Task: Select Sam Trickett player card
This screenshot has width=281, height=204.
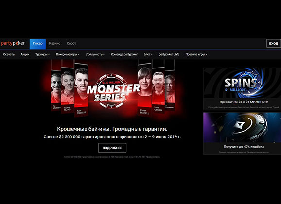Action: click(x=81, y=89)
